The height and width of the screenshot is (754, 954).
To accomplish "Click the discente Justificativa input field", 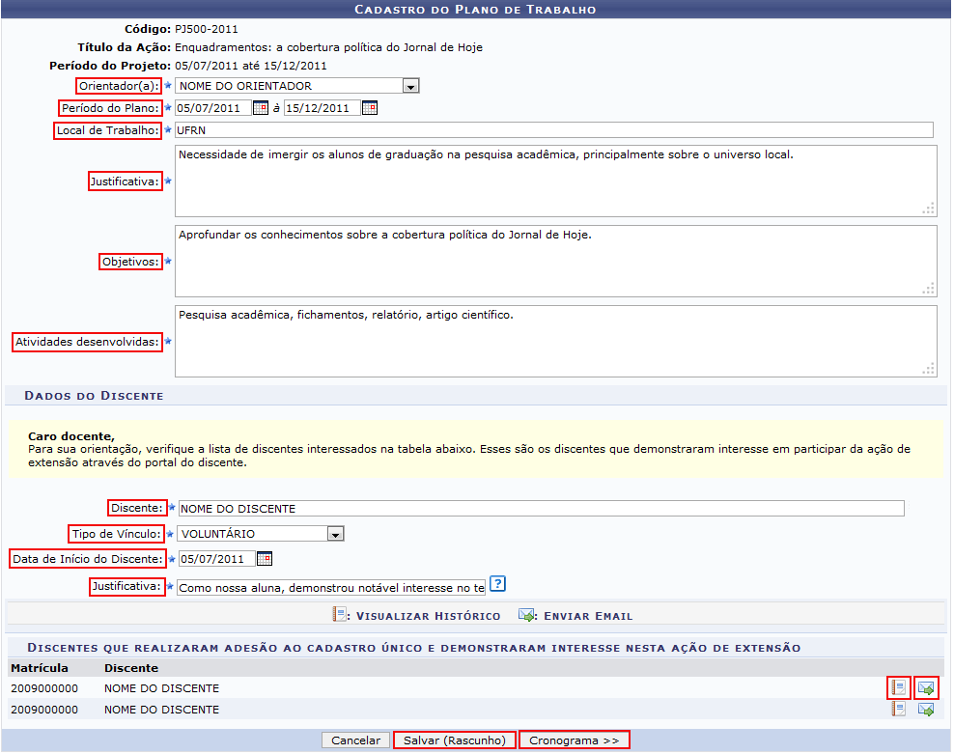I will point(331,588).
